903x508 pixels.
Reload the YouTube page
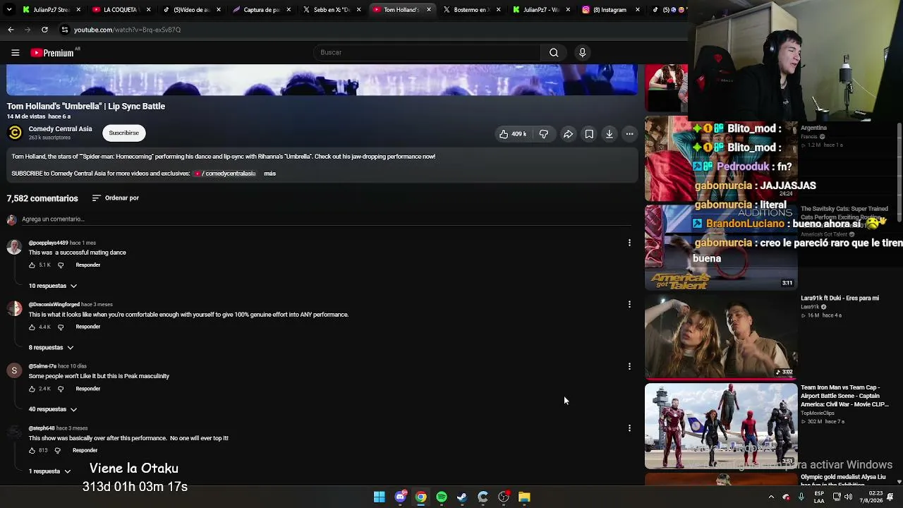(x=44, y=30)
